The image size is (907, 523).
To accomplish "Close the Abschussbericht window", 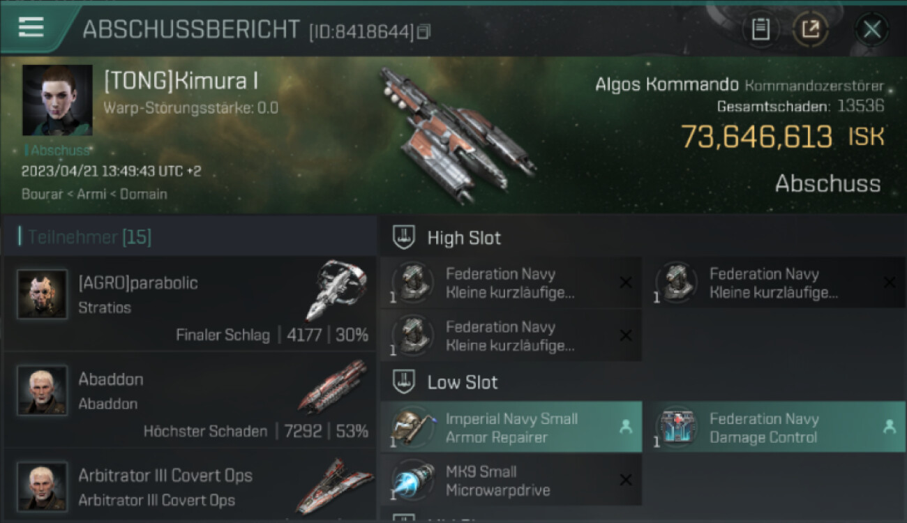I will point(872,30).
